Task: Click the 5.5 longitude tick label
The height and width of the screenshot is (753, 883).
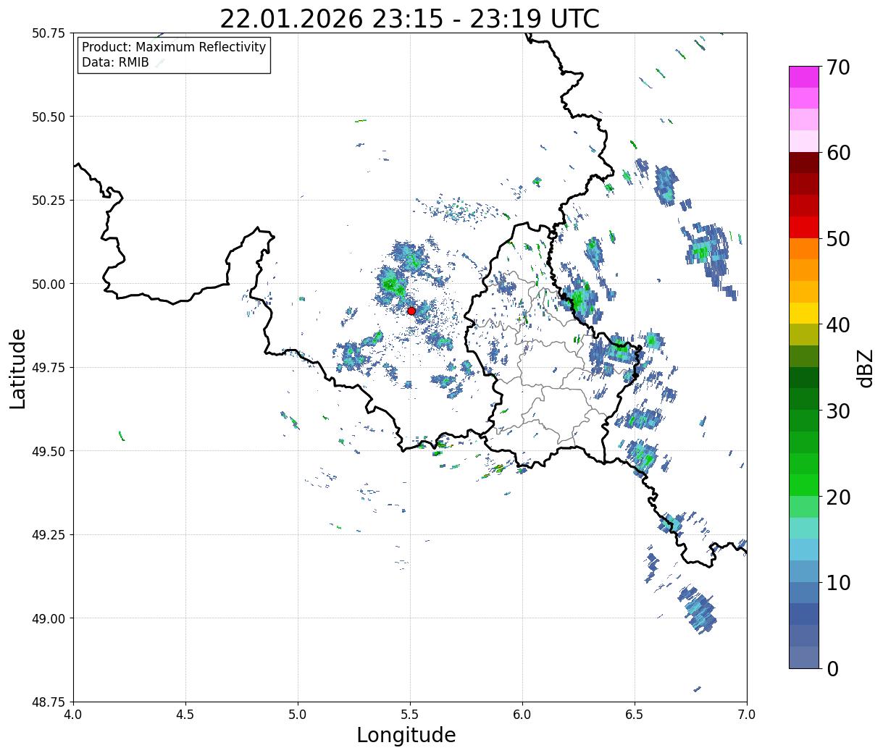Action: click(x=410, y=715)
